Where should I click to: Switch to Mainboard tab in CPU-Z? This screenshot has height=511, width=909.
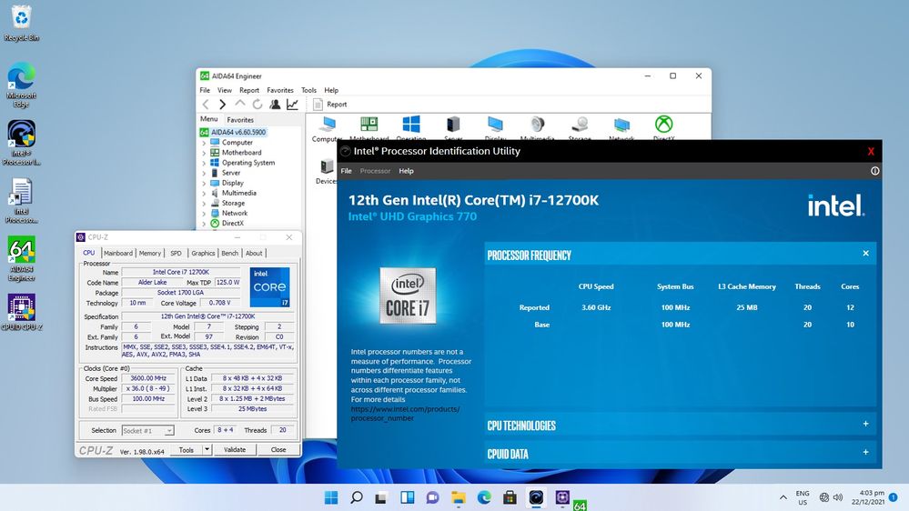(x=118, y=253)
